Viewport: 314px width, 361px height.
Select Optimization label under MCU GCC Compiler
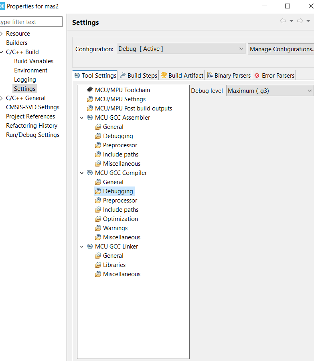120,219
